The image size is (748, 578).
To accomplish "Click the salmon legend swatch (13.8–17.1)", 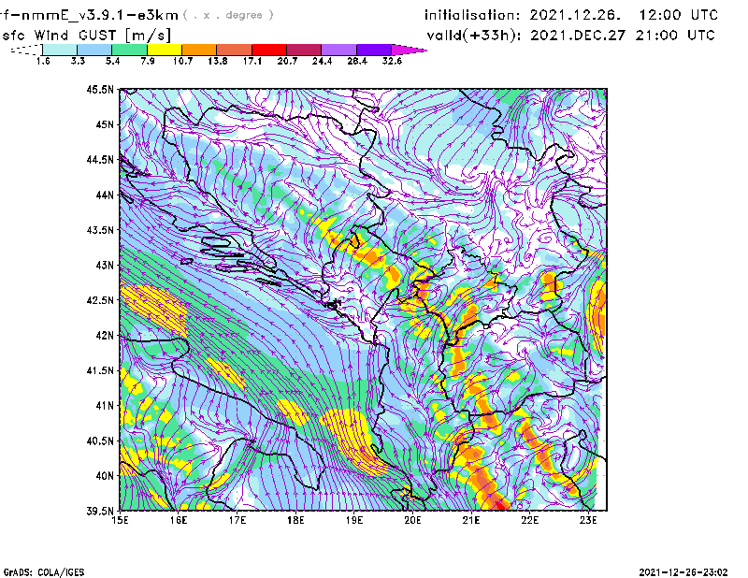I will 235,50.
